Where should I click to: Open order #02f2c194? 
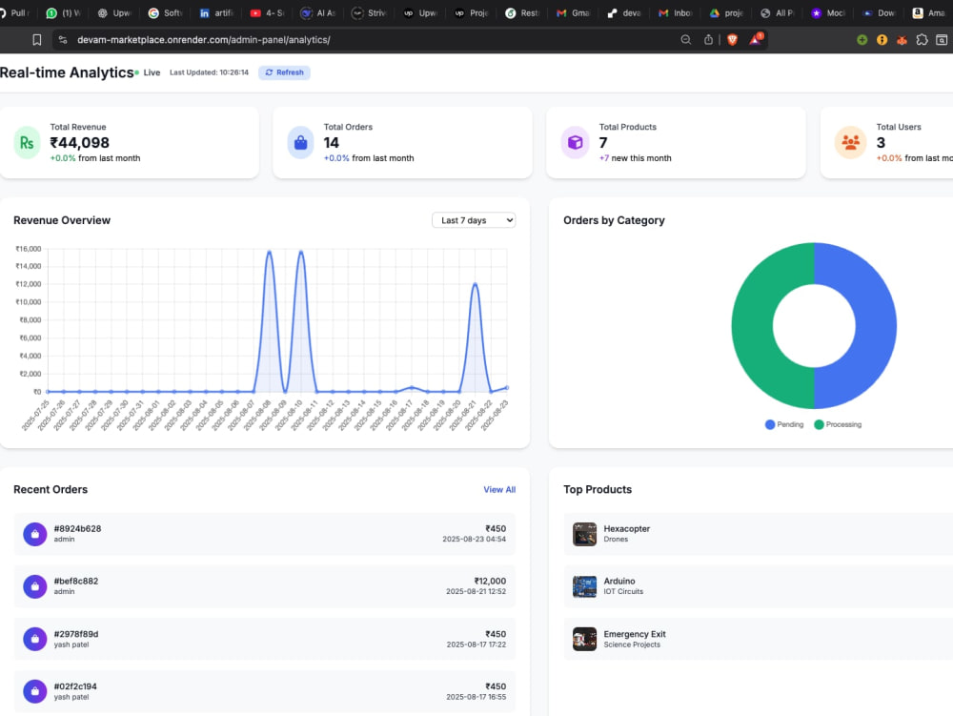point(264,691)
